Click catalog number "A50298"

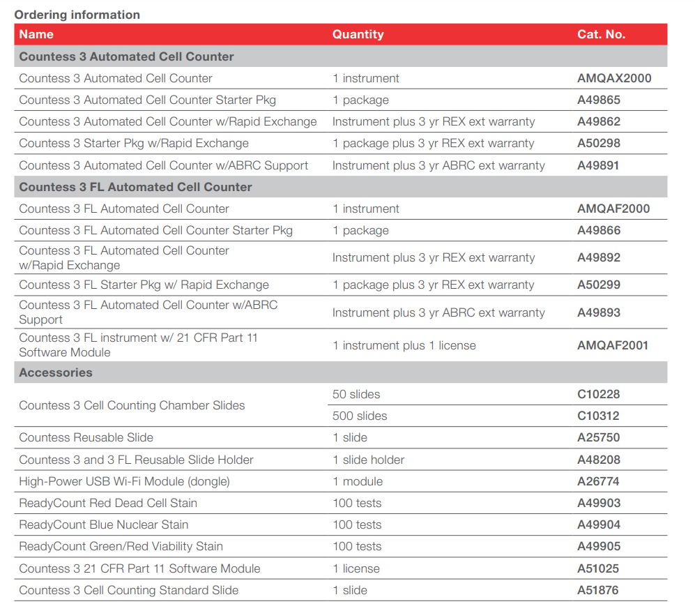click(x=599, y=144)
